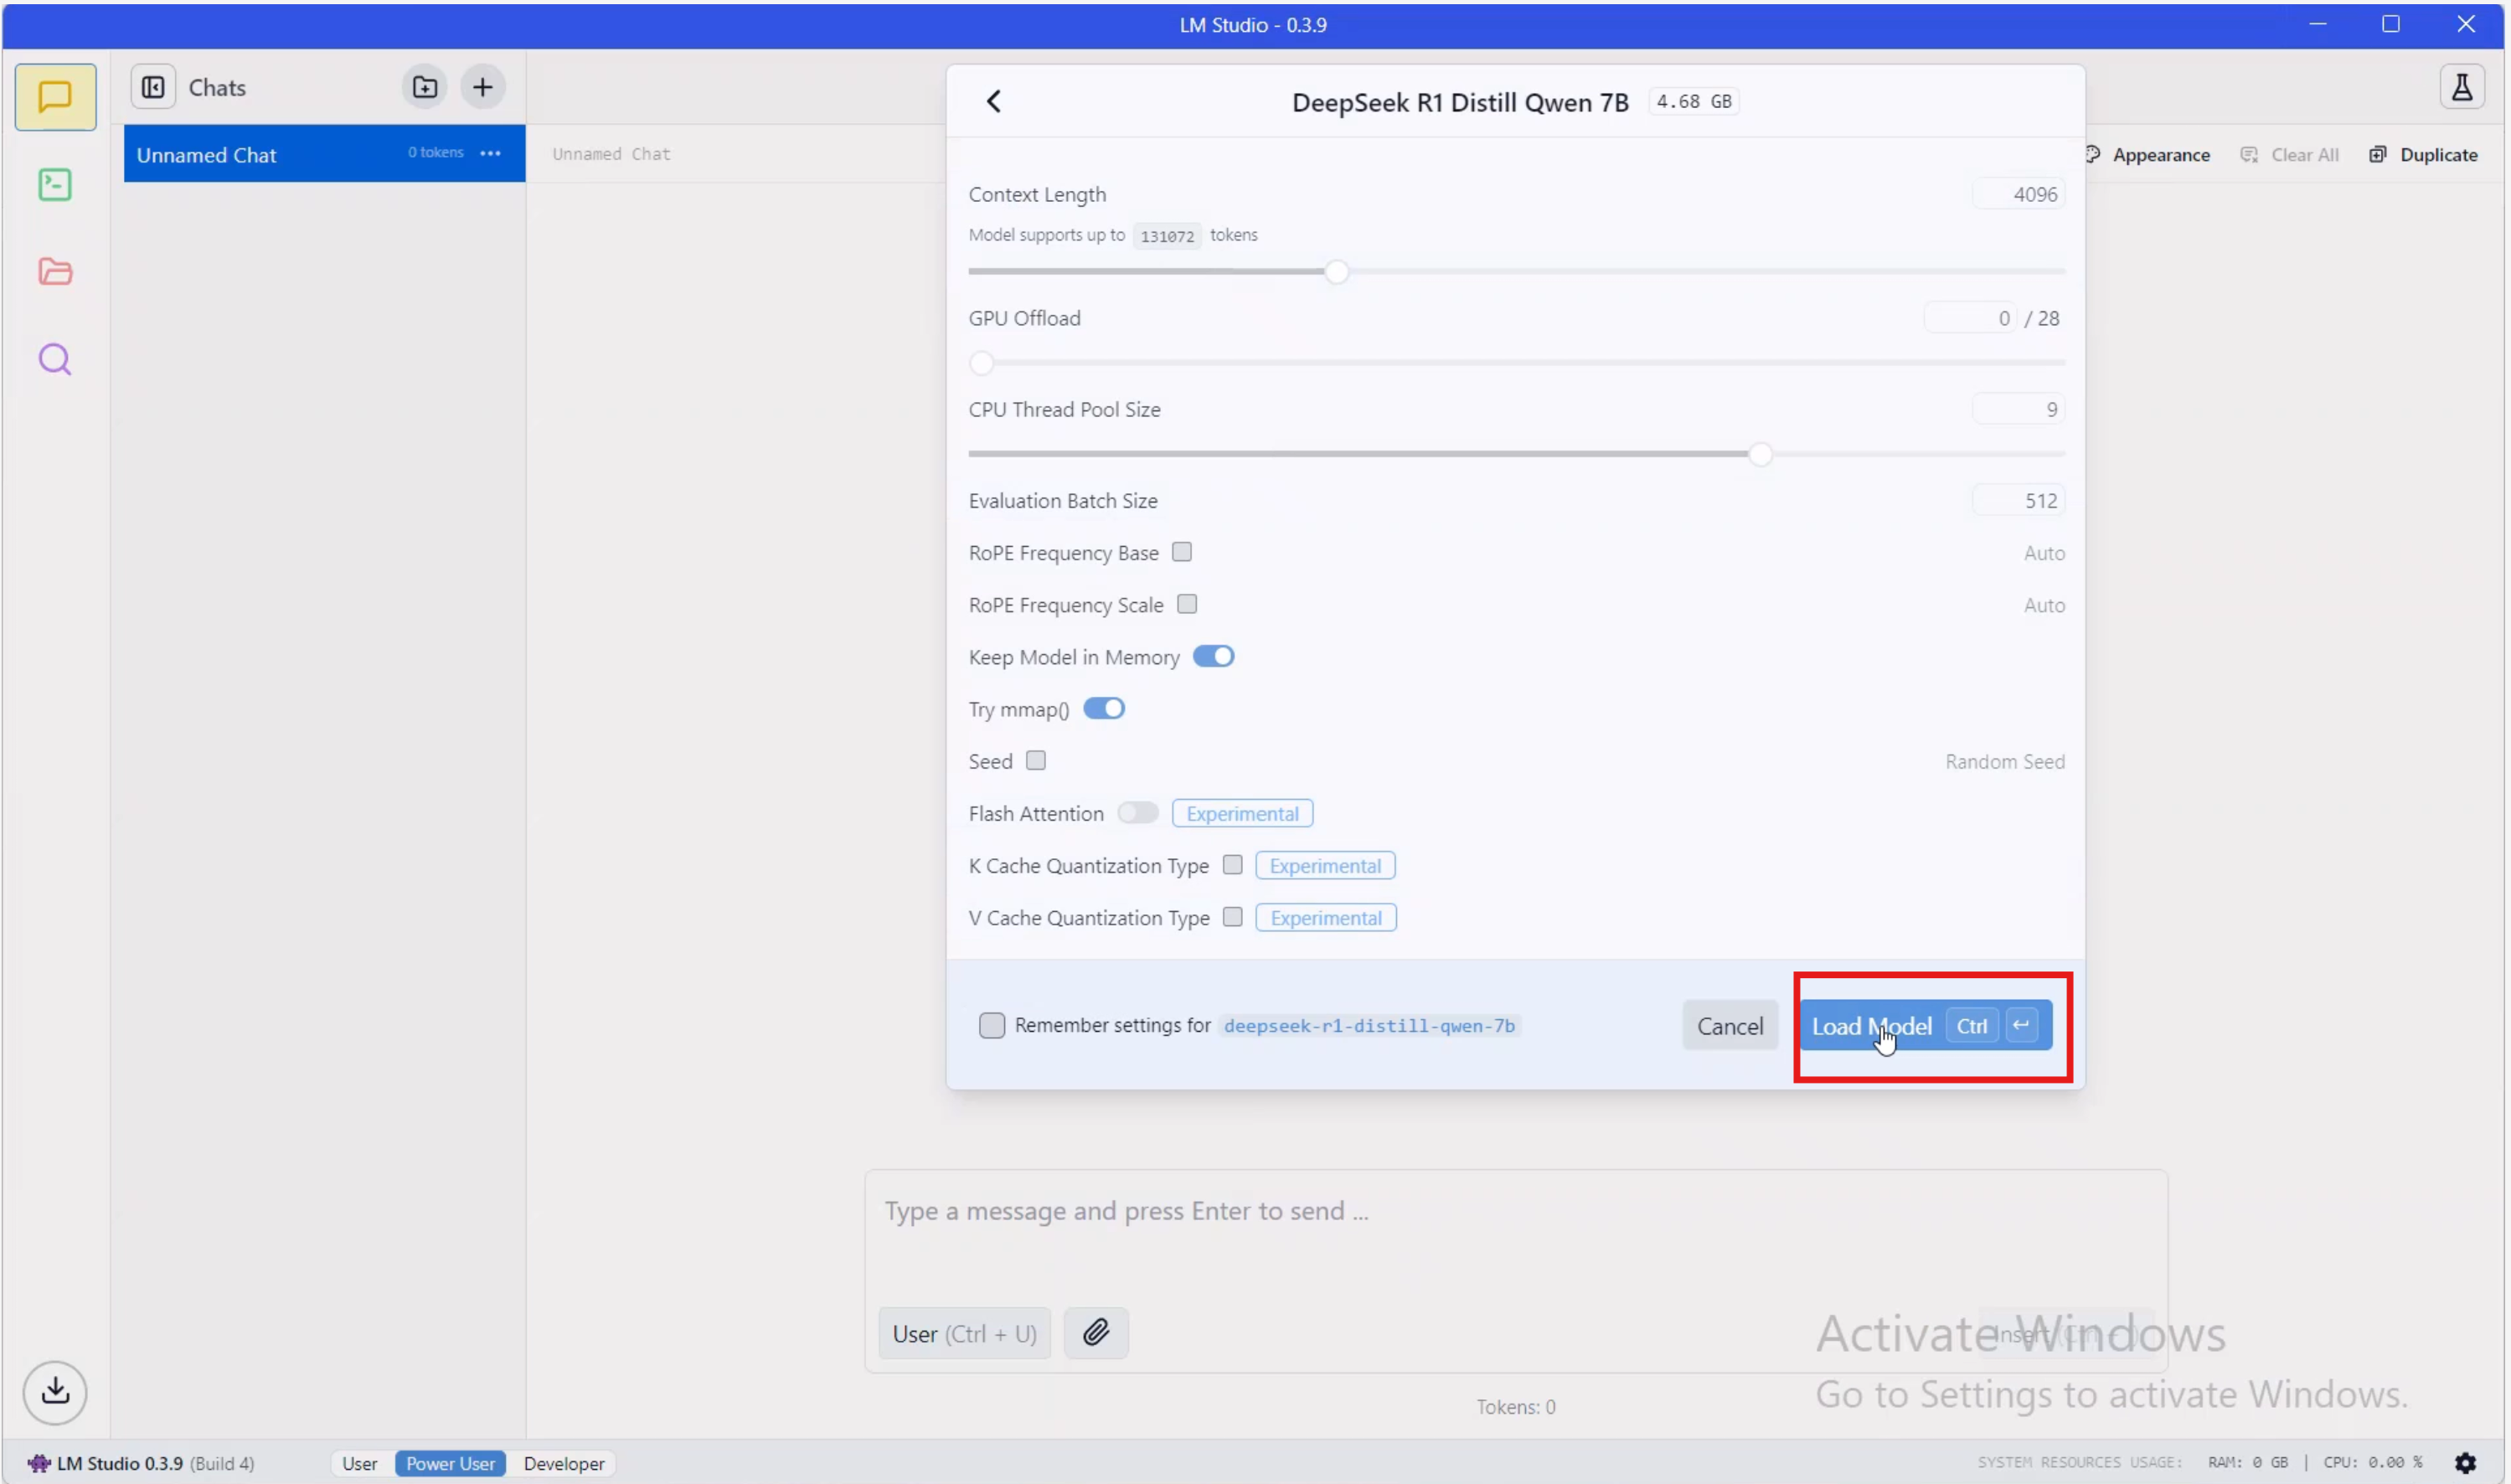Click the GPU Offload slider handle
This screenshot has height=1484, width=2511.
(x=982, y=362)
